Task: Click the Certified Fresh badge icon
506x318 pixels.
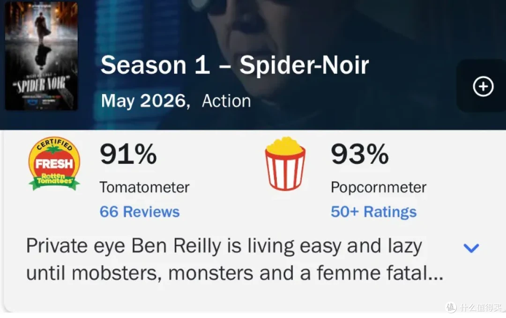Action: 54,163
